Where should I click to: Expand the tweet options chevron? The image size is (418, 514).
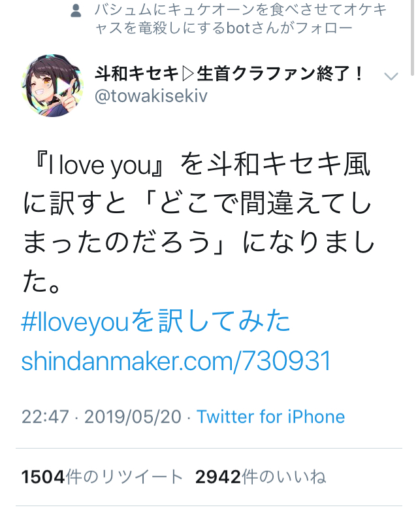391,77
